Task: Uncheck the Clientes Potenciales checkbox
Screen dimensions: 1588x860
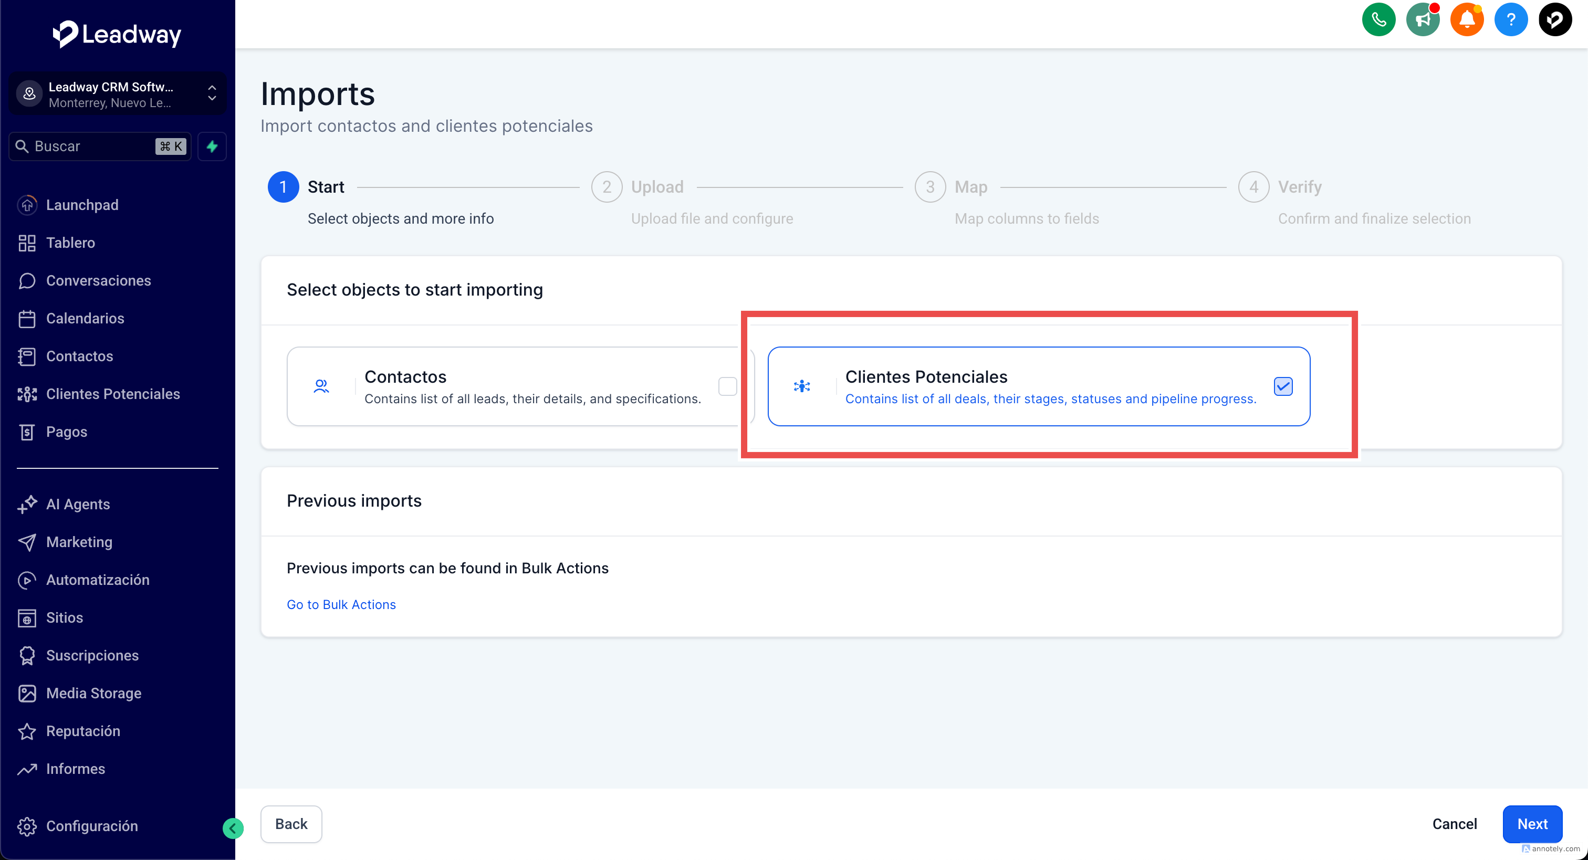Action: coord(1283,386)
